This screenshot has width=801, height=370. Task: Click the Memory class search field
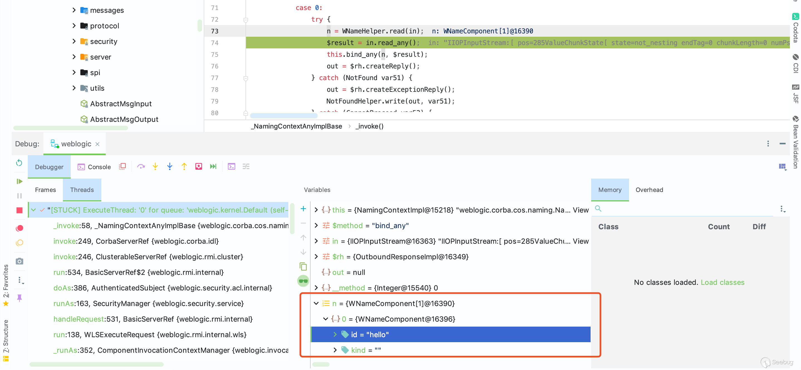pyautogui.click(x=684, y=209)
